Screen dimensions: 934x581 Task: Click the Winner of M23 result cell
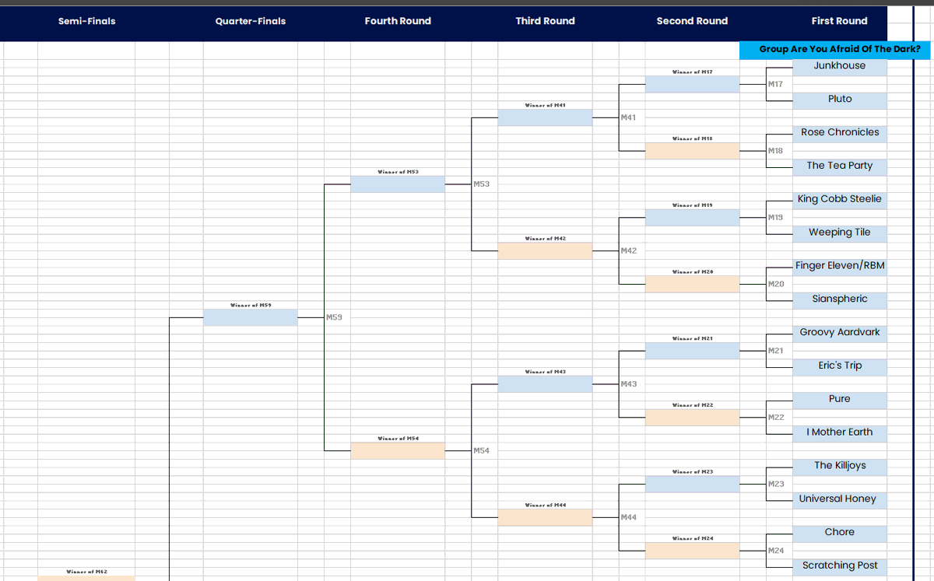click(x=692, y=484)
